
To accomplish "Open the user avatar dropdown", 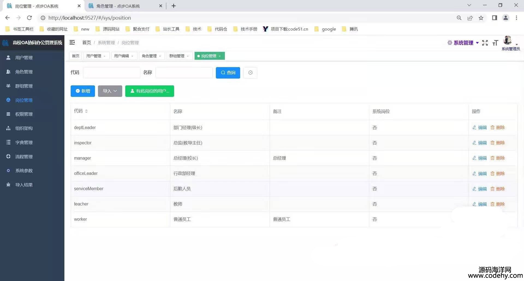I will (x=510, y=41).
